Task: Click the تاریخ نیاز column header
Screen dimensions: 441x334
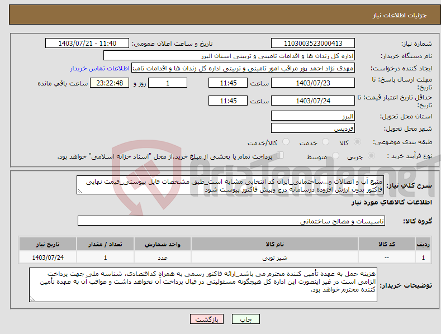Action: point(48,244)
